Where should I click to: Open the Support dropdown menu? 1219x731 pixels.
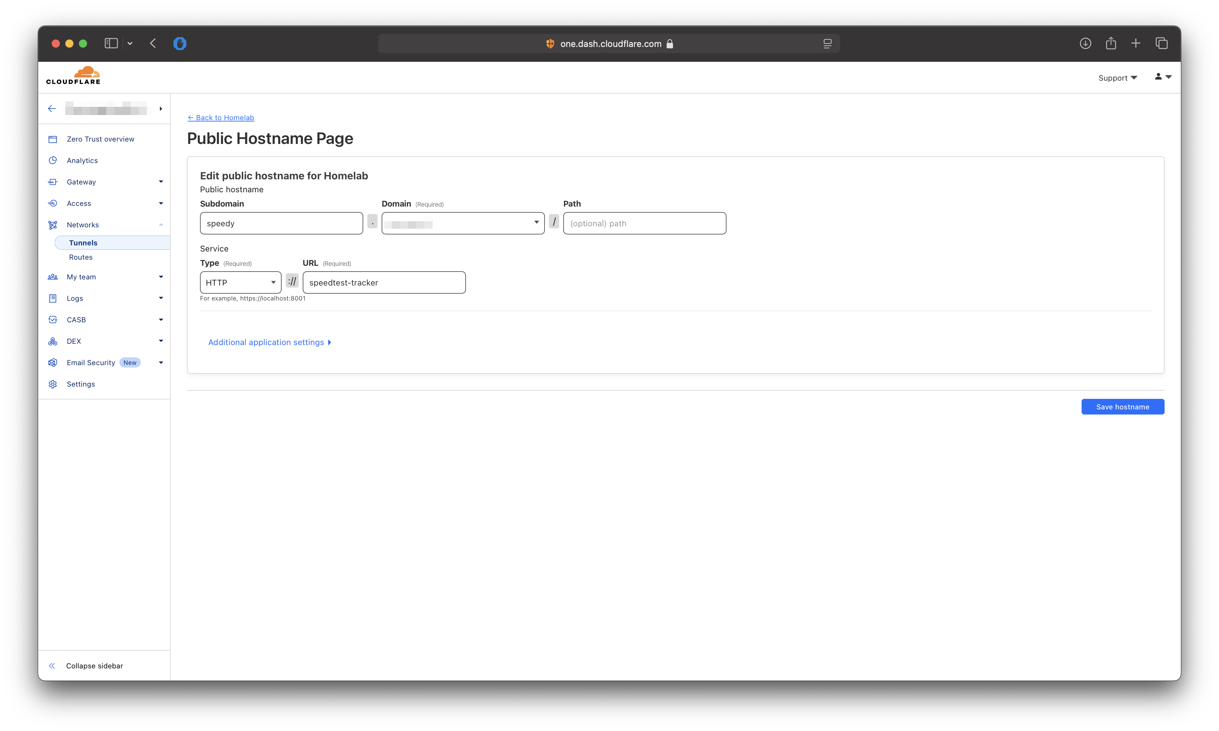1117,78
